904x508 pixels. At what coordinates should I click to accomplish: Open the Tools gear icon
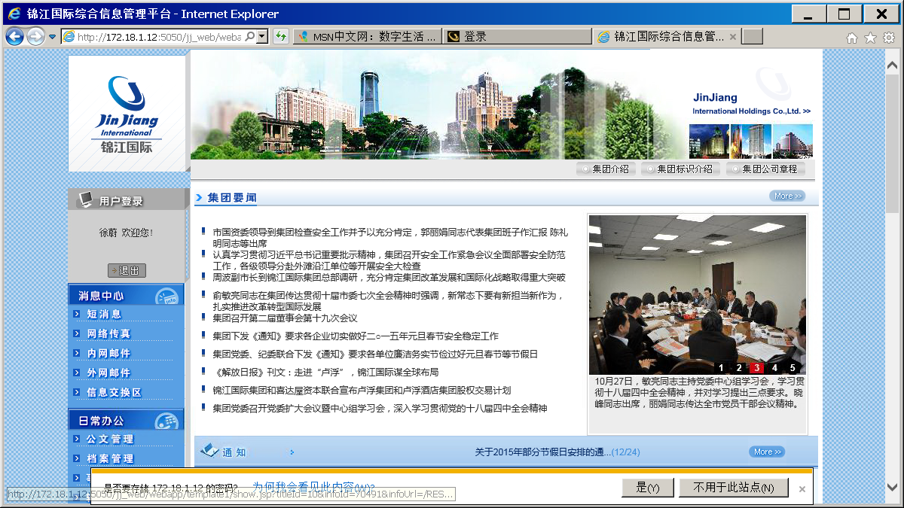(x=888, y=37)
